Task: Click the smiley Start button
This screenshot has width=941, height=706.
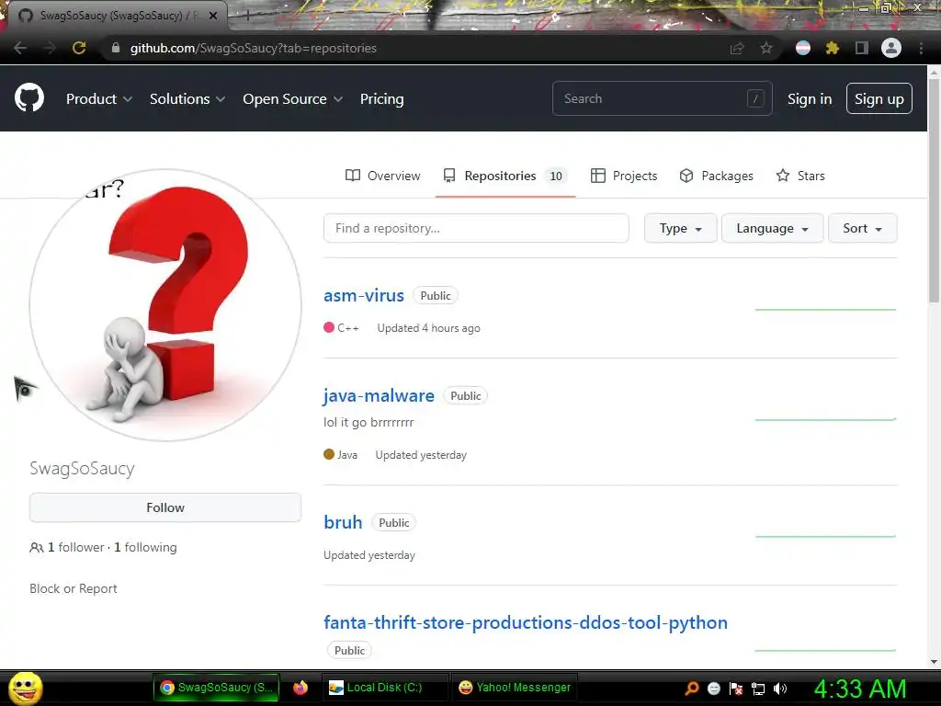Action: (x=26, y=688)
